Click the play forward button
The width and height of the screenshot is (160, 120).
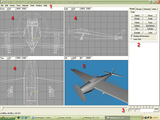pos(145,107)
